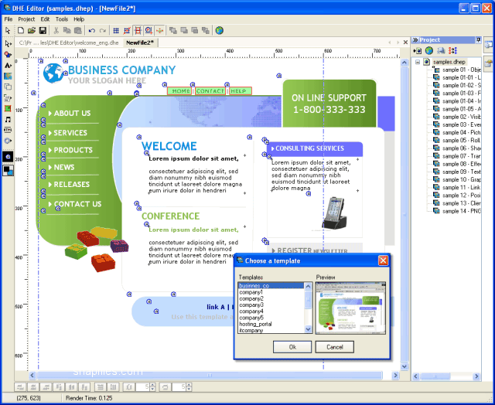This screenshot has width=495, height=405.
Task: Select the hosting_portal template
Action: pos(271,324)
